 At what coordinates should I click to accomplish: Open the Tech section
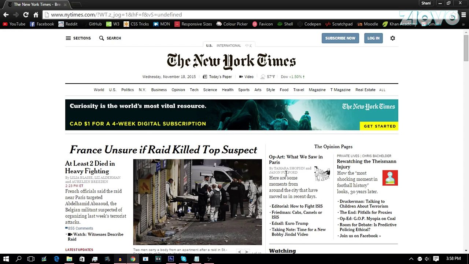coord(194,90)
